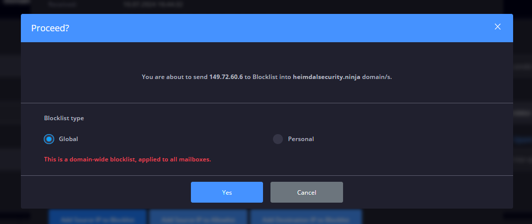Viewport: 532px width, 224px height.
Task: Click the red domain-wide blocklist warning text
Action: [128, 159]
